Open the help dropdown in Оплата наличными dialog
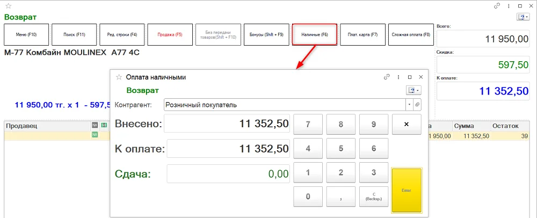Viewport: 537px width, 218px height. click(413, 90)
